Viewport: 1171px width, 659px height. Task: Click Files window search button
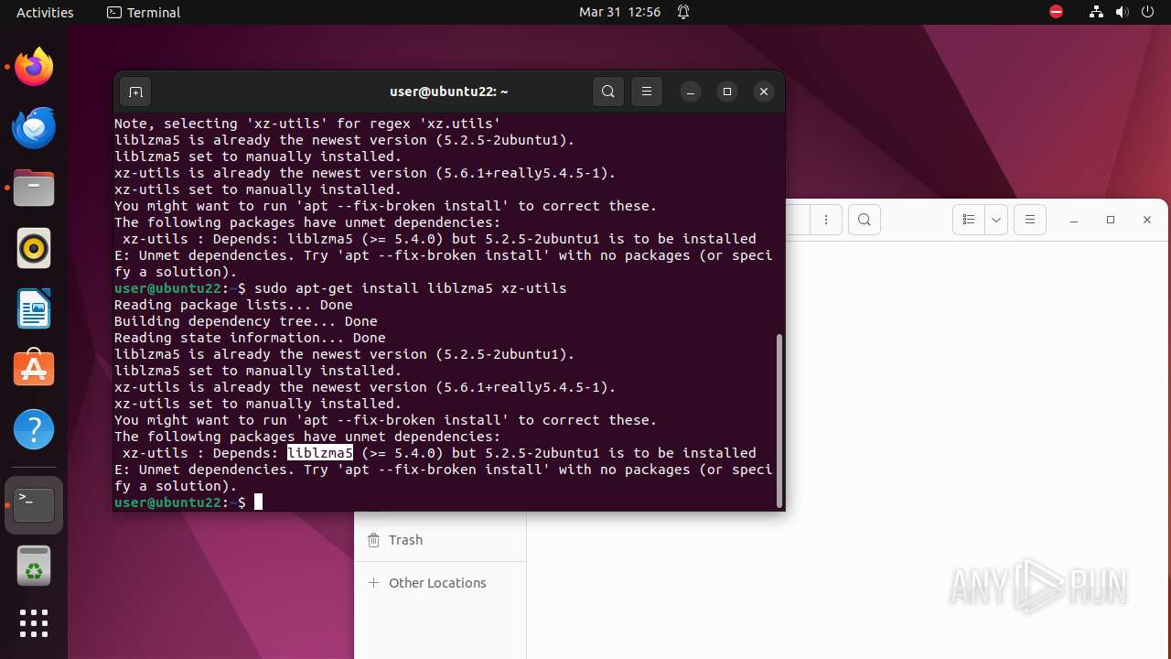tap(865, 220)
